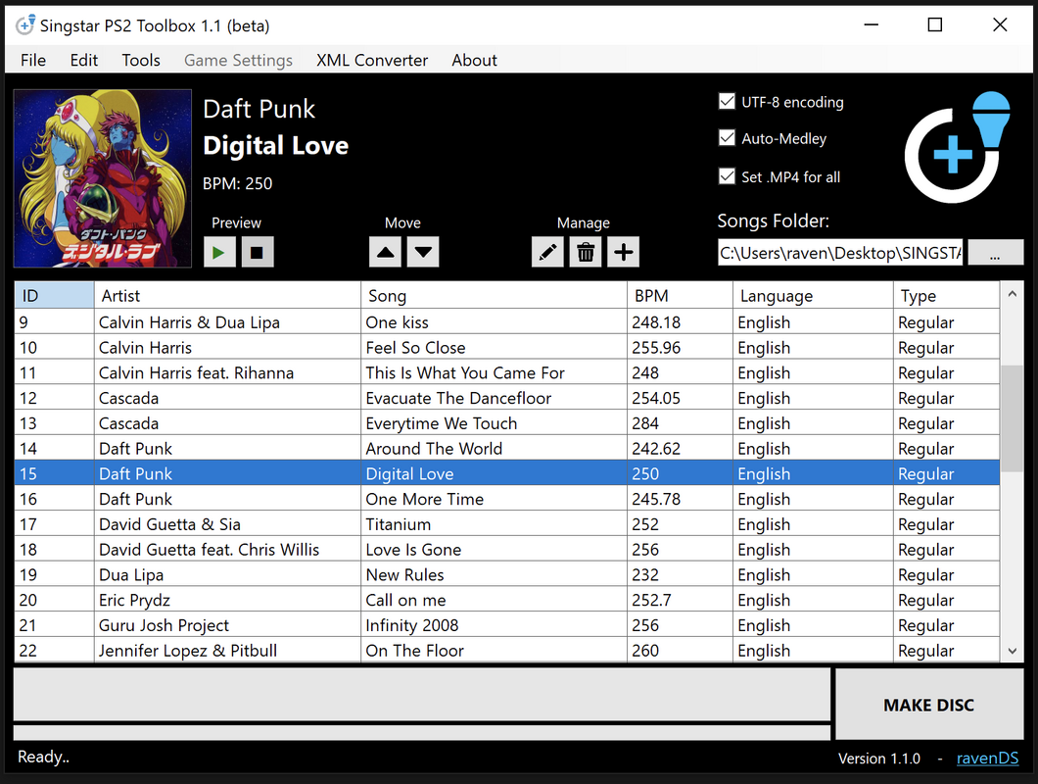Screen dimensions: 1038x784
Task: Click artist 'Jennifer Lopez & Pitbull'
Action: [x=188, y=650]
